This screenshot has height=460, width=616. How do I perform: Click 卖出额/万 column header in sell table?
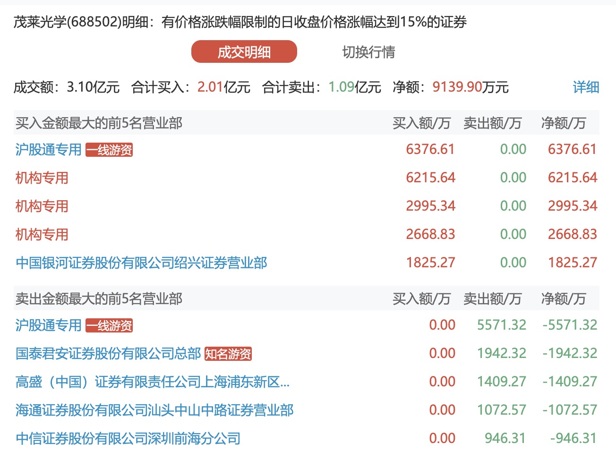coord(492,299)
